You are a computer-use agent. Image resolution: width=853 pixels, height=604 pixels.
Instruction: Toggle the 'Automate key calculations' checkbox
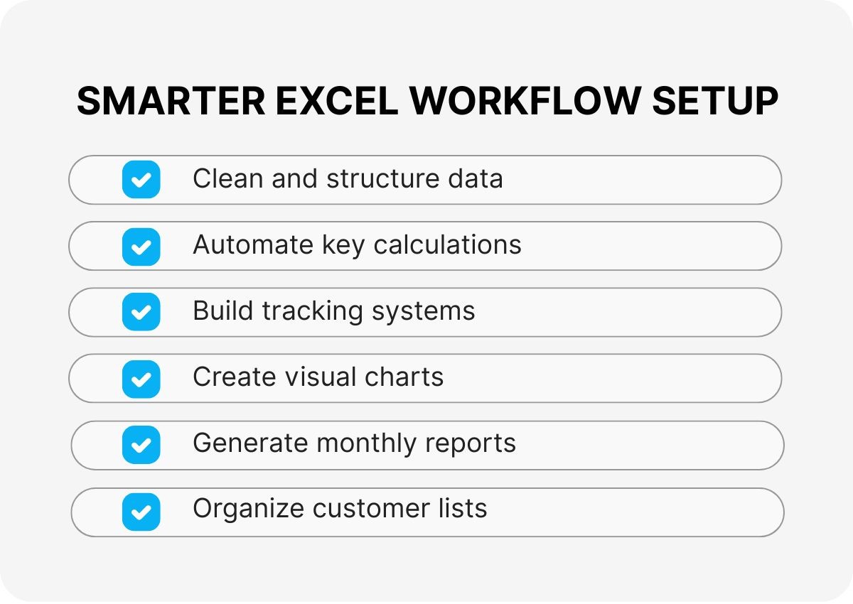coord(141,246)
